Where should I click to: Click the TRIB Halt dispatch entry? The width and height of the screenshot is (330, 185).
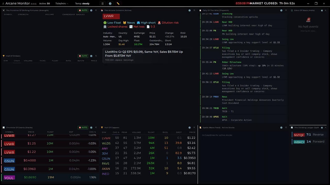[244, 110]
